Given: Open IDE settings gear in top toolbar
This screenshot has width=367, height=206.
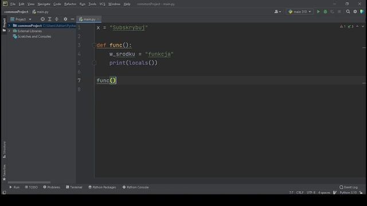Looking at the screenshot, I should [x=355, y=11].
